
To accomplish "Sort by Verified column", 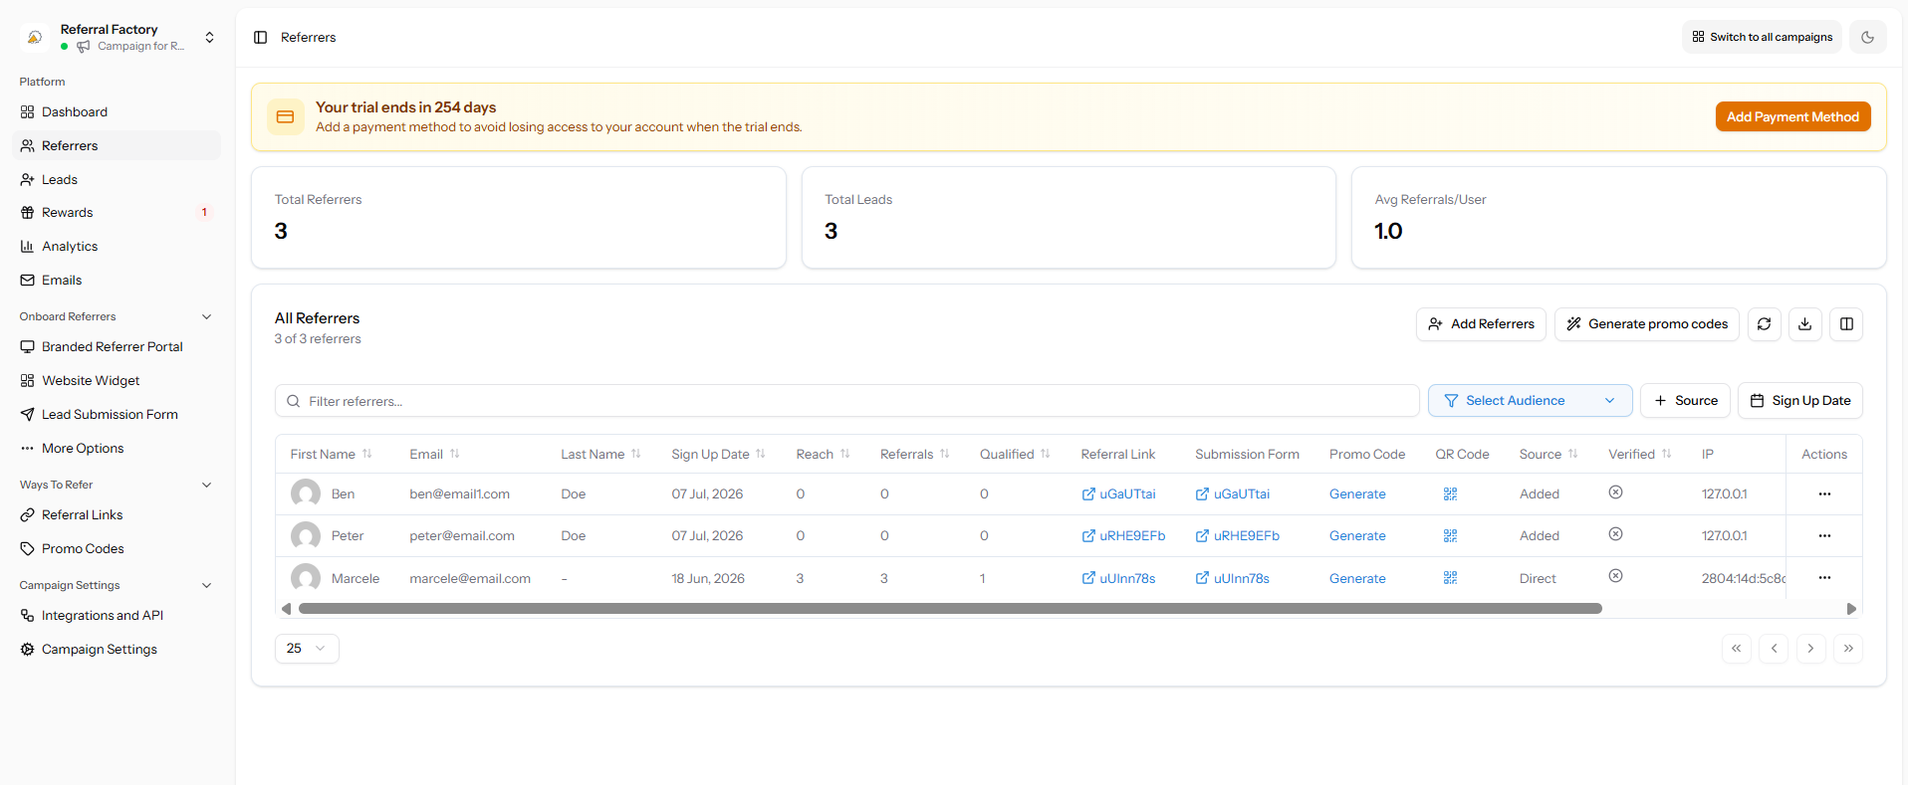I will 1640,454.
